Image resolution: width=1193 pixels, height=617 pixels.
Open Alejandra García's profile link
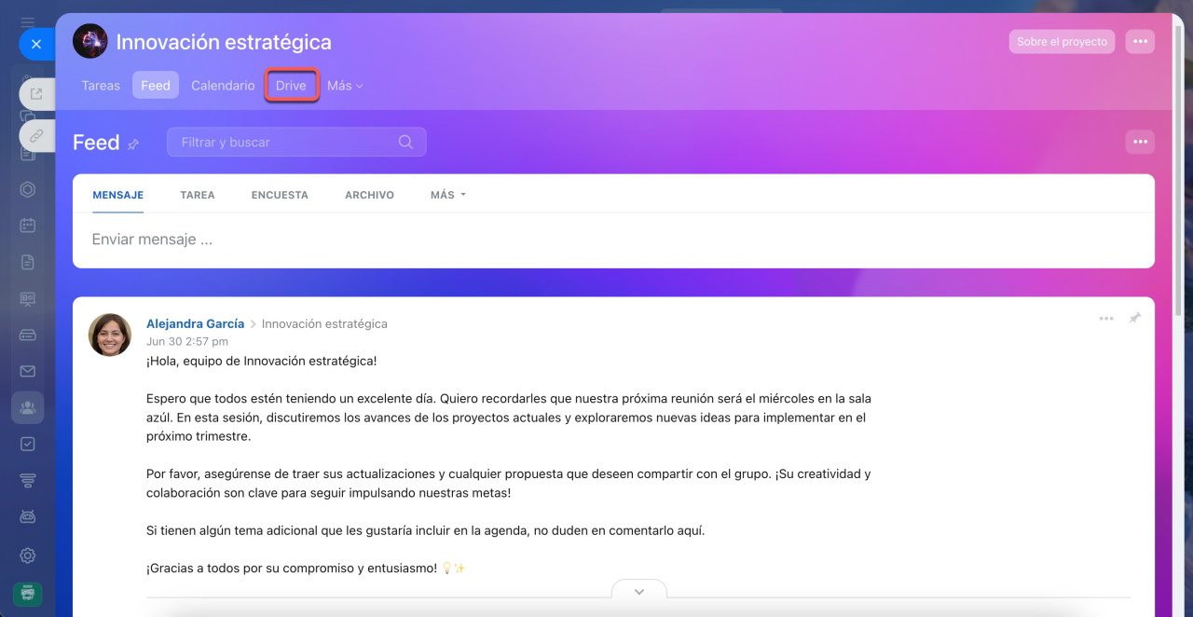click(195, 323)
